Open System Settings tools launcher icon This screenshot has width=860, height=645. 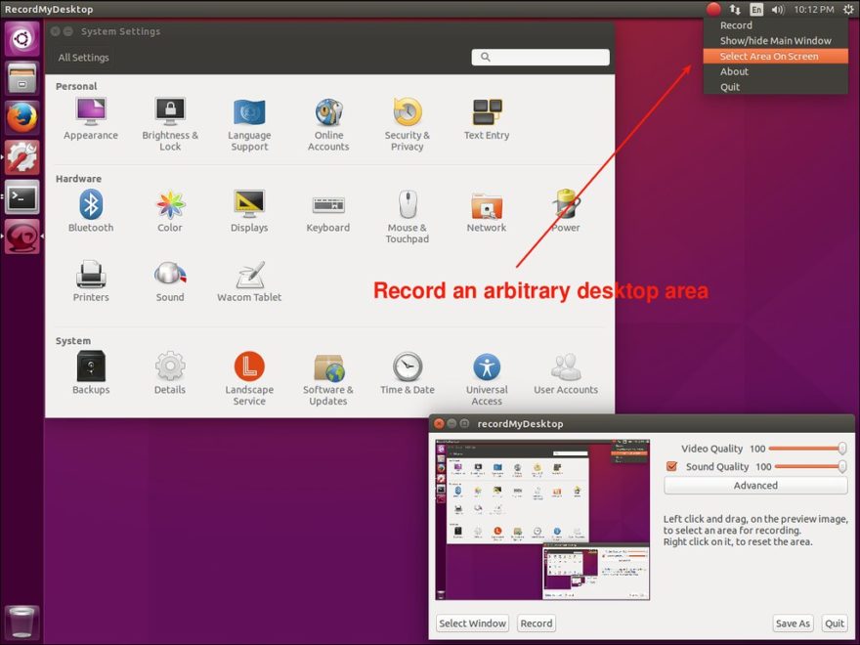[21, 157]
